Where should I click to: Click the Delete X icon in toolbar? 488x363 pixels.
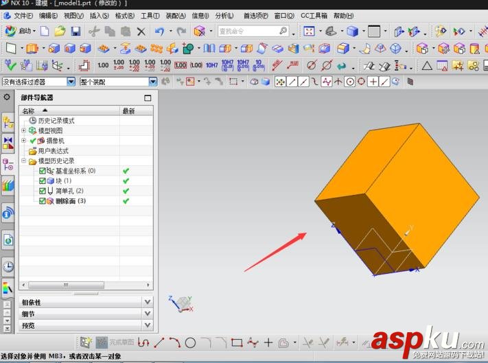pyautogui.click(x=141, y=31)
